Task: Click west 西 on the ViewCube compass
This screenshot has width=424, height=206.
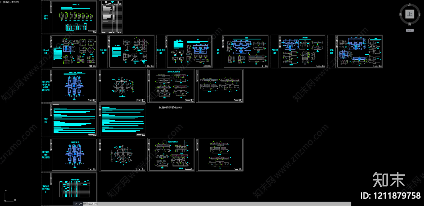Action: coord(400,14)
